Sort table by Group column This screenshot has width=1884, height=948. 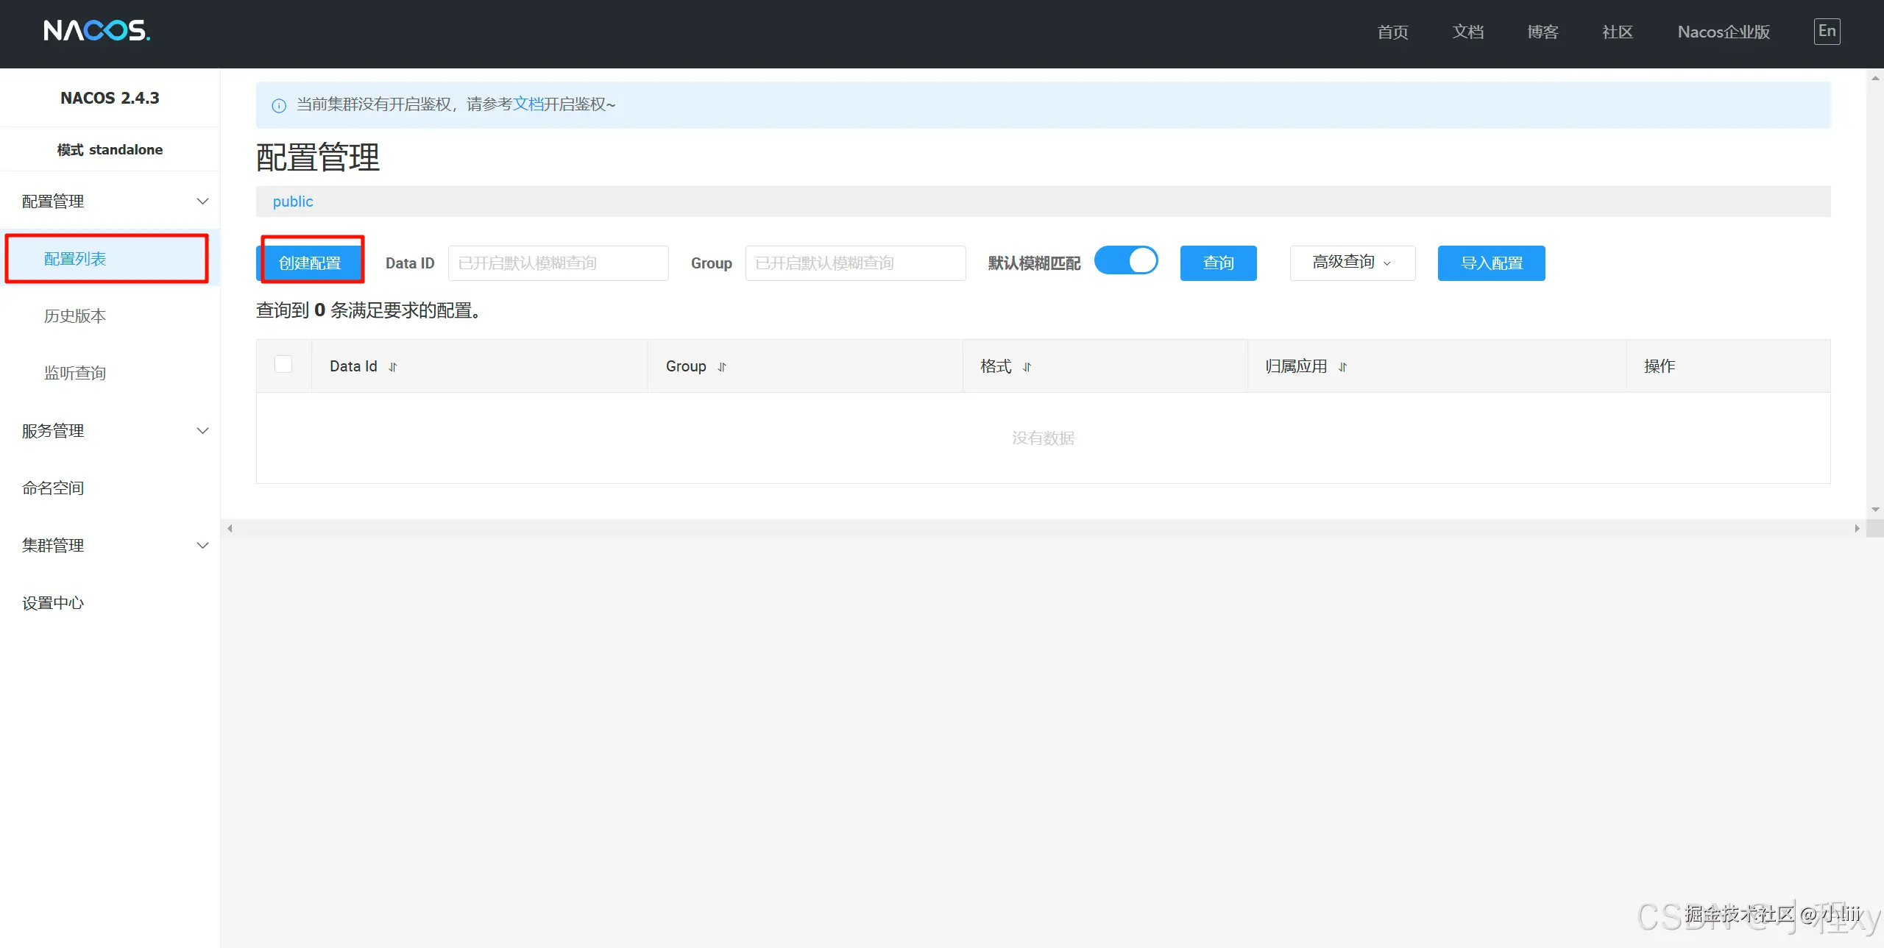[x=722, y=367]
